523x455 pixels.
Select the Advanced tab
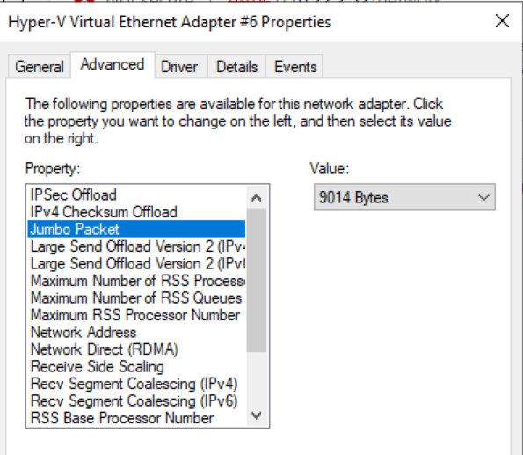click(113, 65)
